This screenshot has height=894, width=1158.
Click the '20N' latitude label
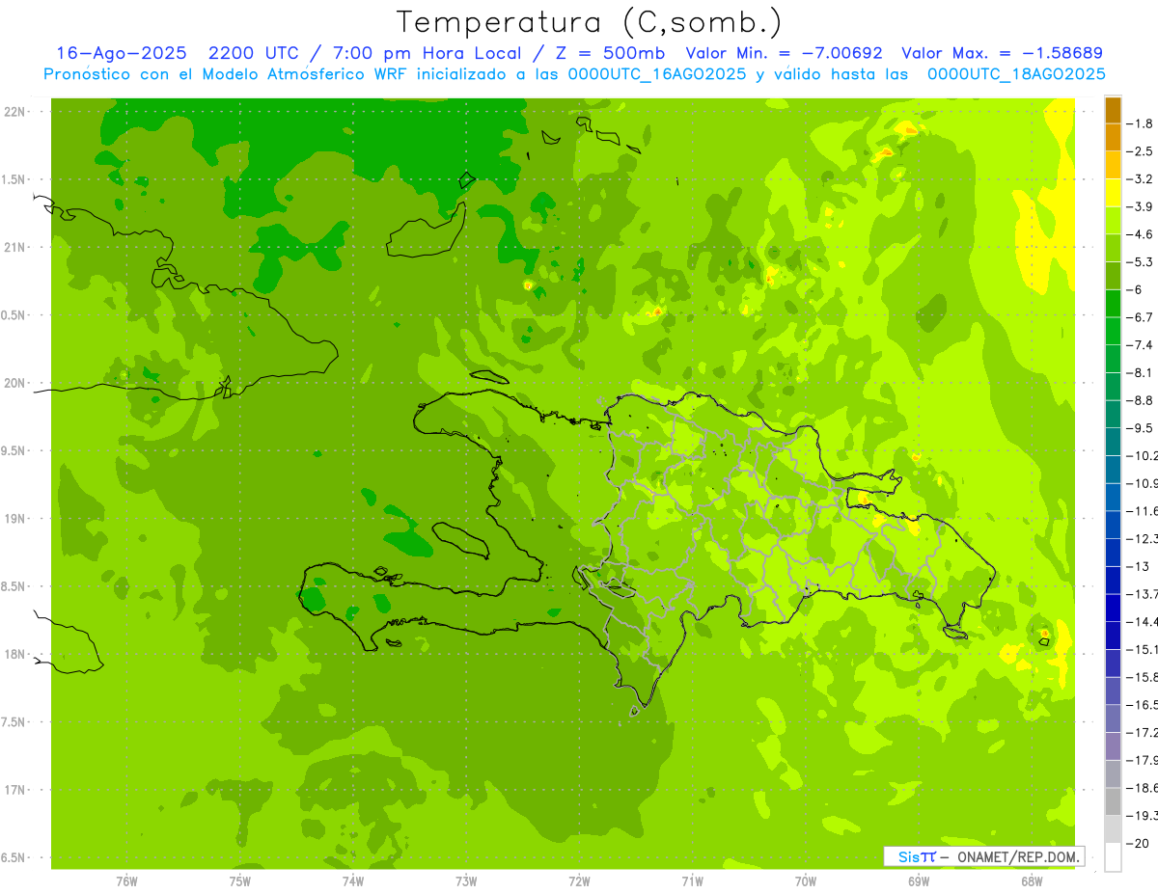(x=14, y=383)
